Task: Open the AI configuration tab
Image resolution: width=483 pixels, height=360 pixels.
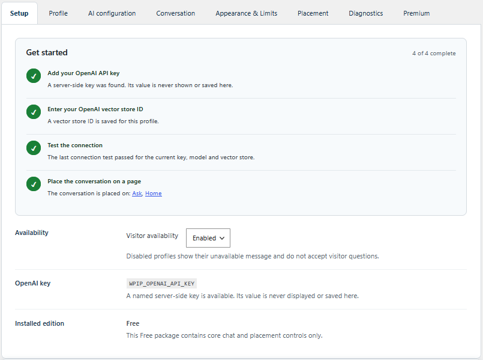Action: tap(112, 13)
